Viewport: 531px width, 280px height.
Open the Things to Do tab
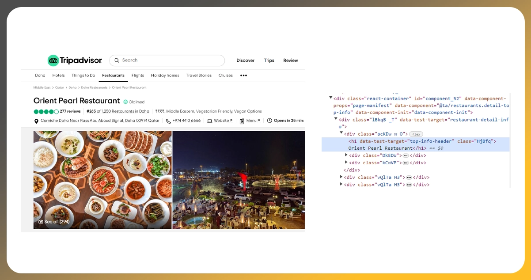pyautogui.click(x=83, y=76)
